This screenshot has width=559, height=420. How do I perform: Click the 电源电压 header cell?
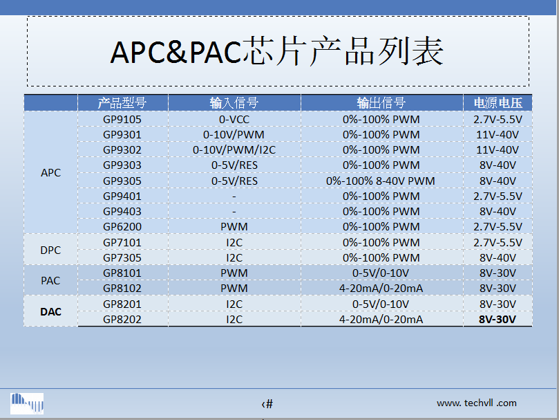pyautogui.click(x=498, y=103)
